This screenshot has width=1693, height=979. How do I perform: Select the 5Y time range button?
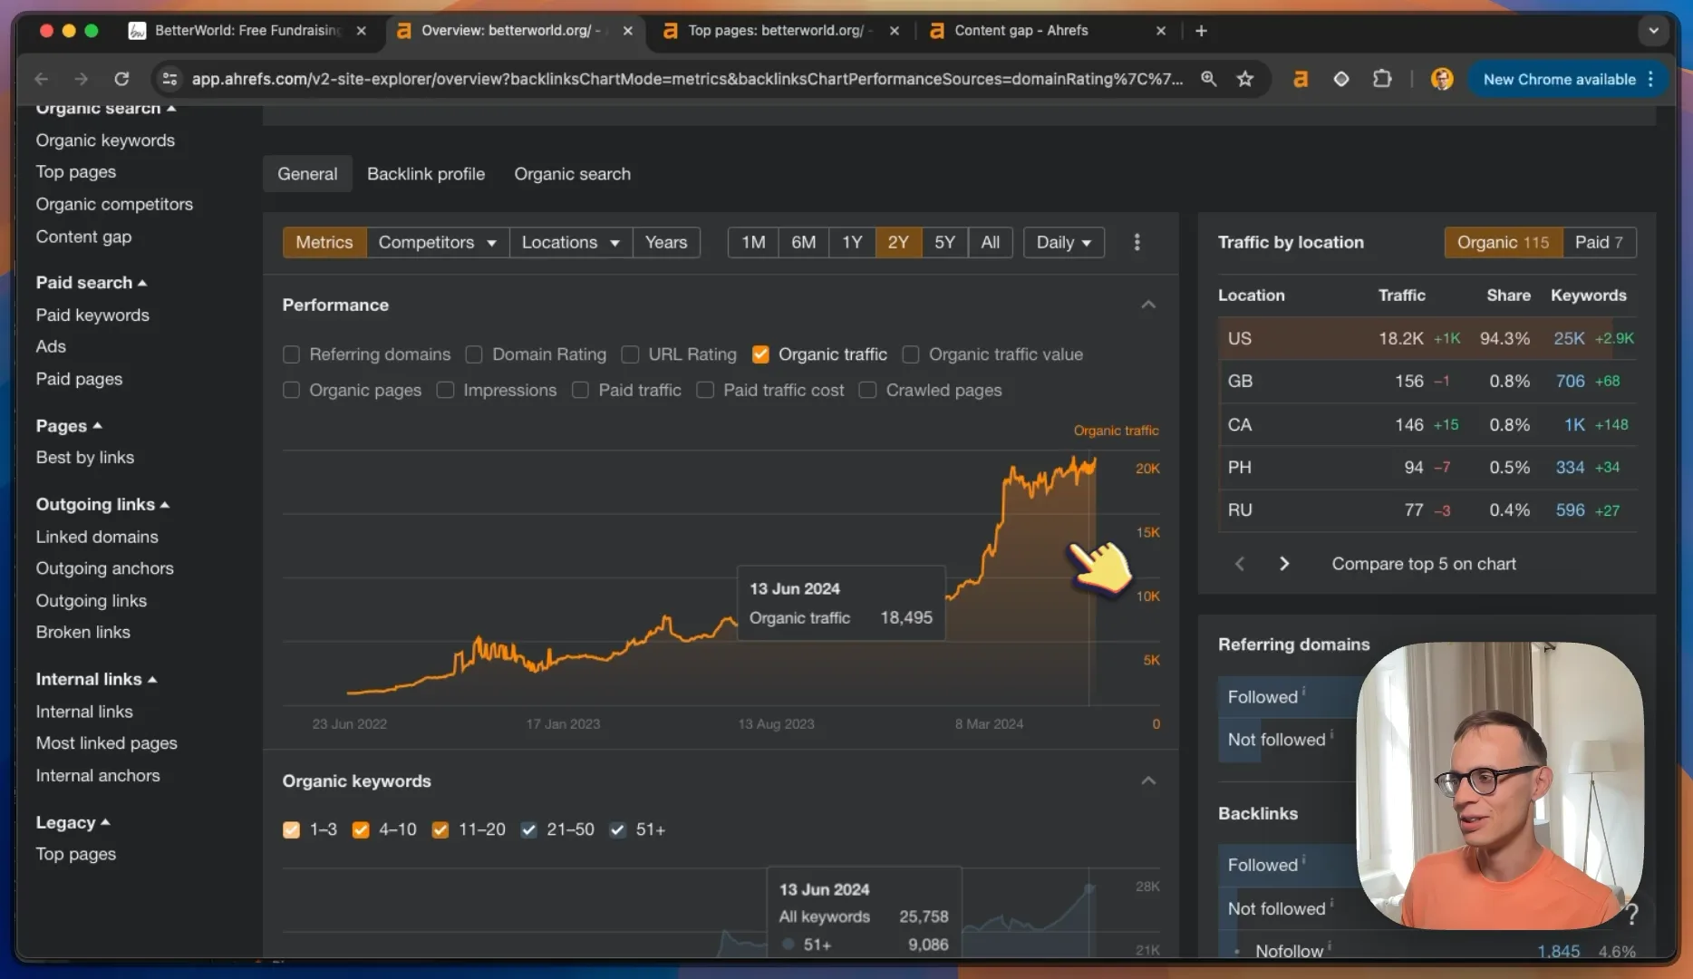click(x=944, y=242)
